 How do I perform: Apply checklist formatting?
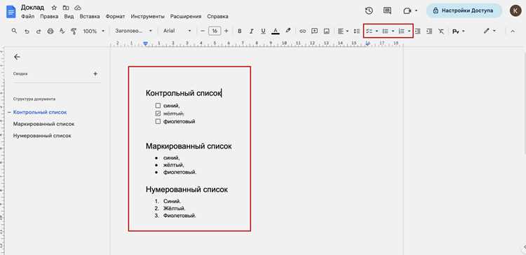pos(370,31)
